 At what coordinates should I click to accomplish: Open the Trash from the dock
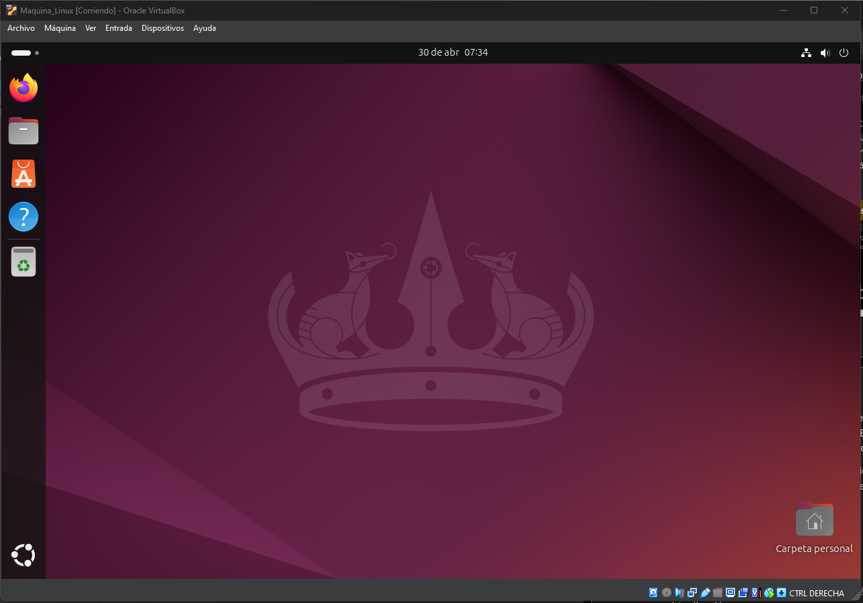point(23,262)
